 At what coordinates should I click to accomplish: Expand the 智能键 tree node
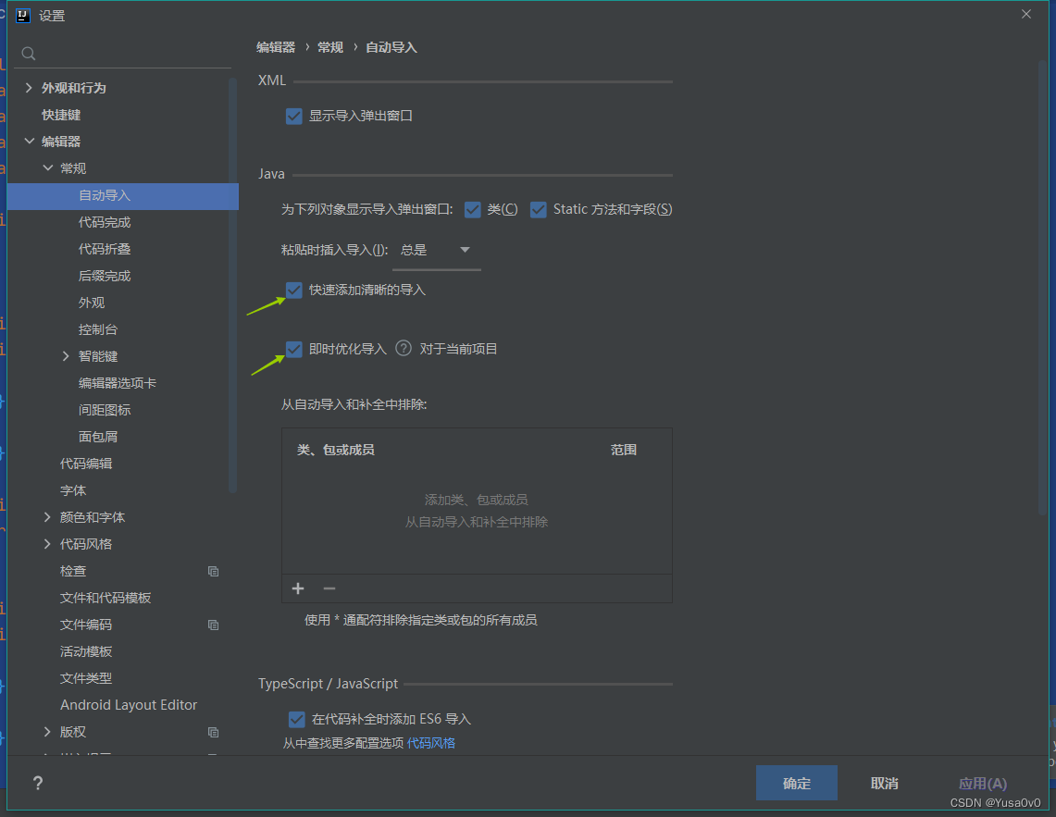pyautogui.click(x=65, y=355)
